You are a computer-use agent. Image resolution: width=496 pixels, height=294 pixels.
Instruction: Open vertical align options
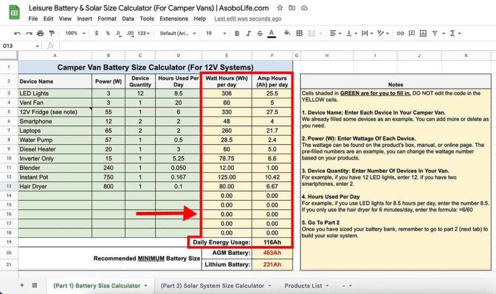click(x=351, y=33)
